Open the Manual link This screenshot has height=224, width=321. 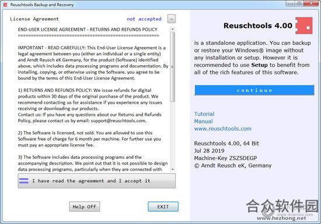(203, 122)
